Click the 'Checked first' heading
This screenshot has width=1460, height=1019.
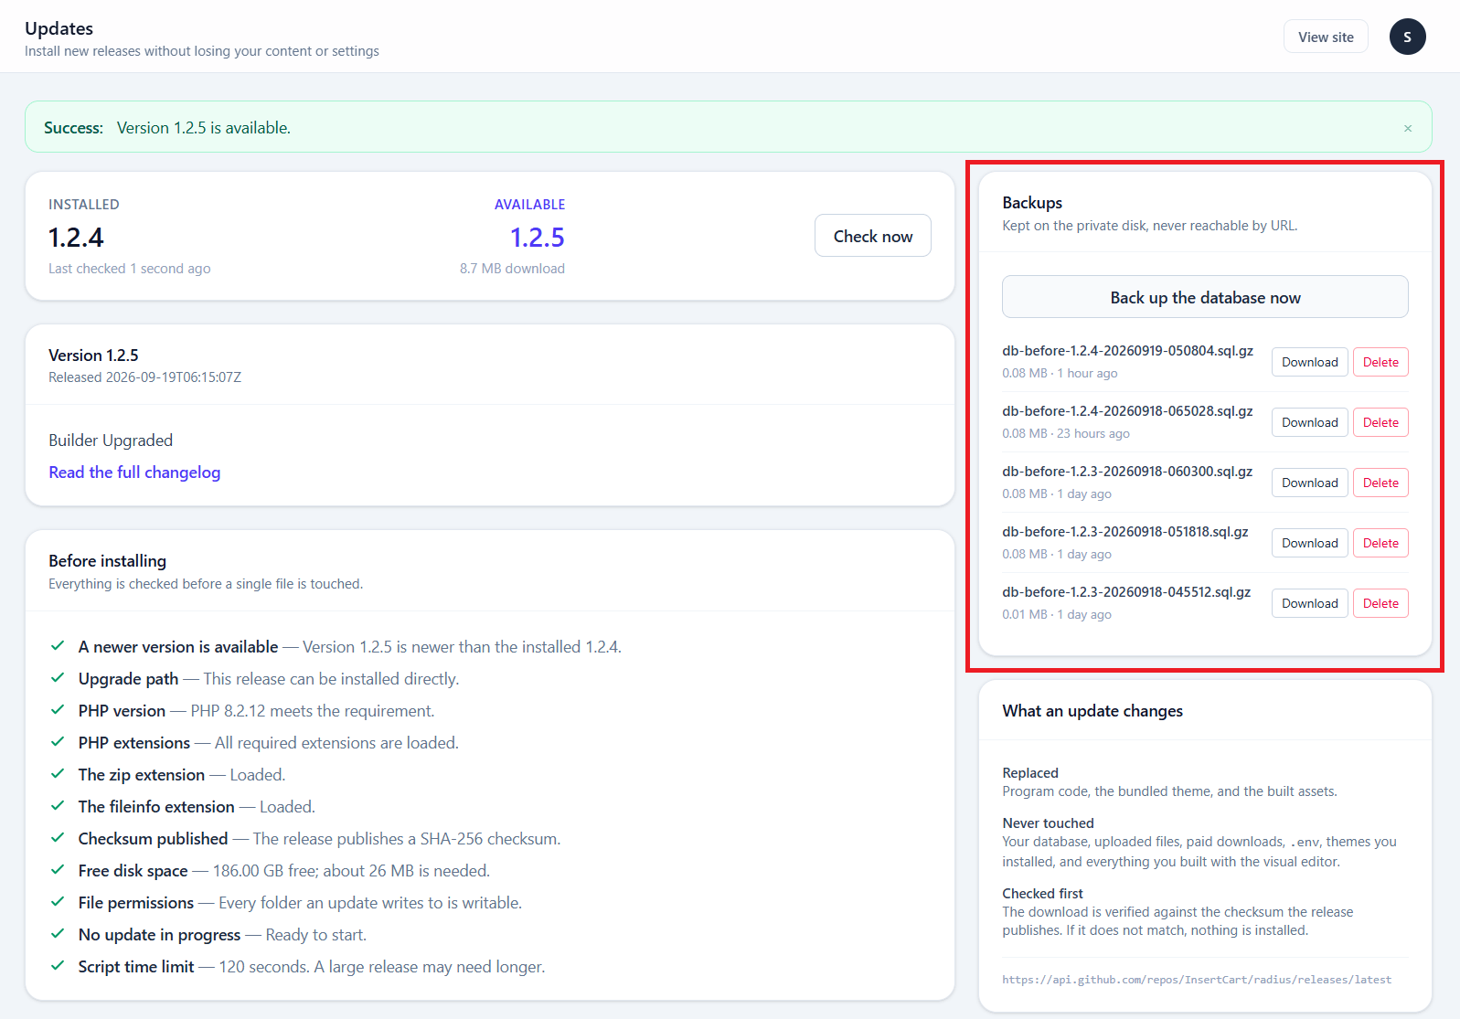coord(1042,894)
